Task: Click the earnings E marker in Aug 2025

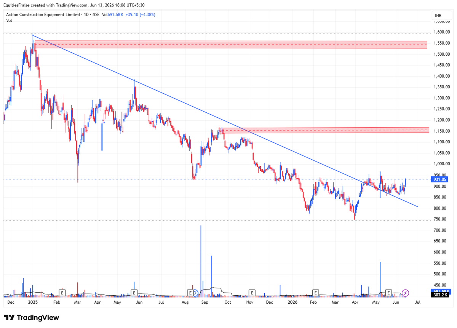Action: (x=190, y=292)
